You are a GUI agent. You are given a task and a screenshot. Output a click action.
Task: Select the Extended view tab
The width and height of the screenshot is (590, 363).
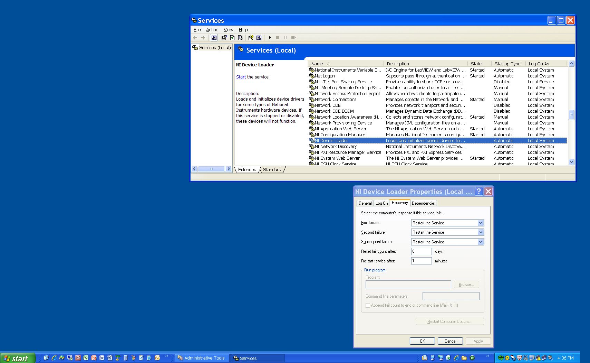247,169
